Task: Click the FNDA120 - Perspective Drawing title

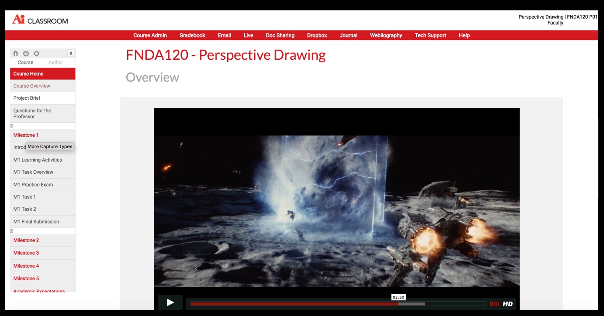Action: [x=226, y=55]
